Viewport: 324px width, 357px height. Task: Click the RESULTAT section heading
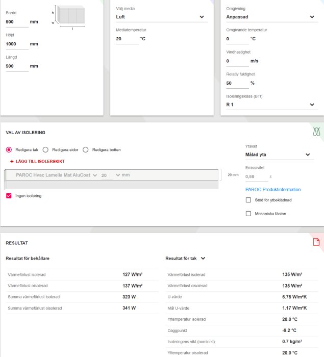click(17, 243)
